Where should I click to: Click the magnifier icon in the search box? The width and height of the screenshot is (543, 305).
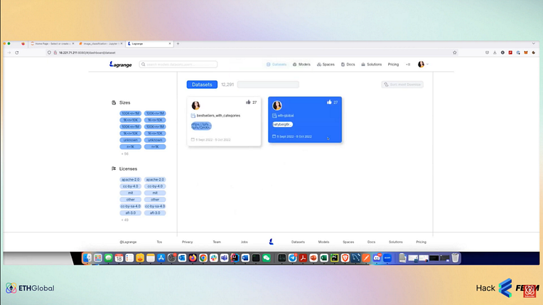coord(144,65)
